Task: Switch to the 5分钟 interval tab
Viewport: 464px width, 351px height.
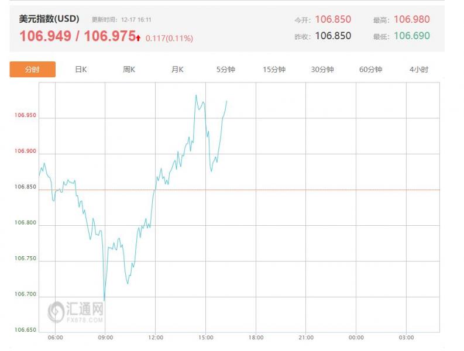Action: (225, 70)
